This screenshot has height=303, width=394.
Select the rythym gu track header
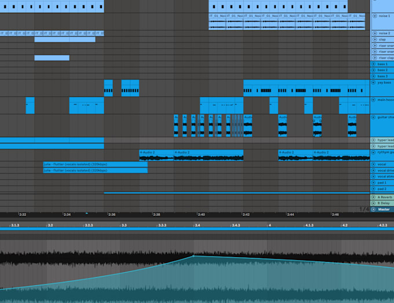382,156
